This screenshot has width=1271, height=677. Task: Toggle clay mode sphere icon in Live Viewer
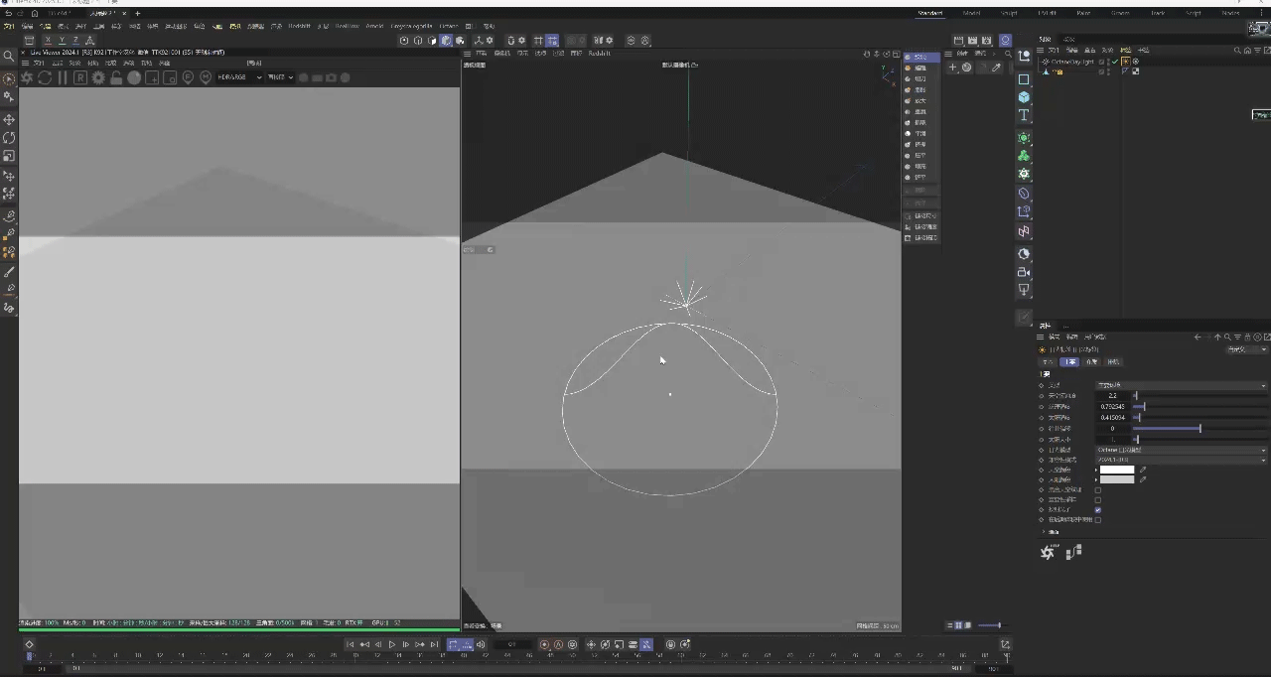[x=134, y=77]
